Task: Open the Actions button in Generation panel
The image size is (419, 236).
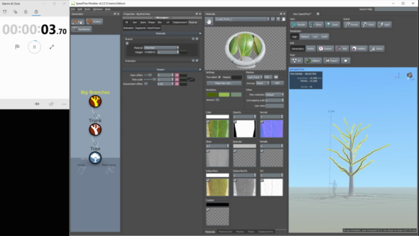Action: coord(94,22)
